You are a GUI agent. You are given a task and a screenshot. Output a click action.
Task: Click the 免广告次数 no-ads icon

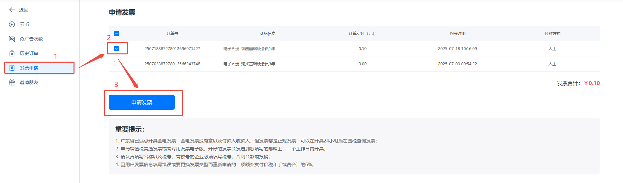[12, 39]
